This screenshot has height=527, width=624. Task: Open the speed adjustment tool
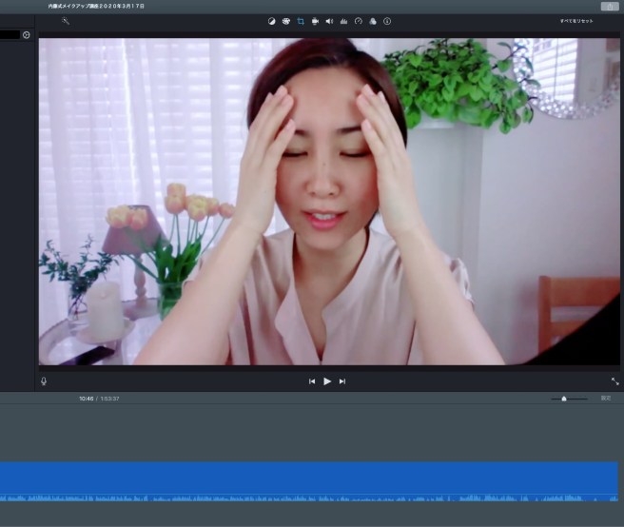point(359,21)
